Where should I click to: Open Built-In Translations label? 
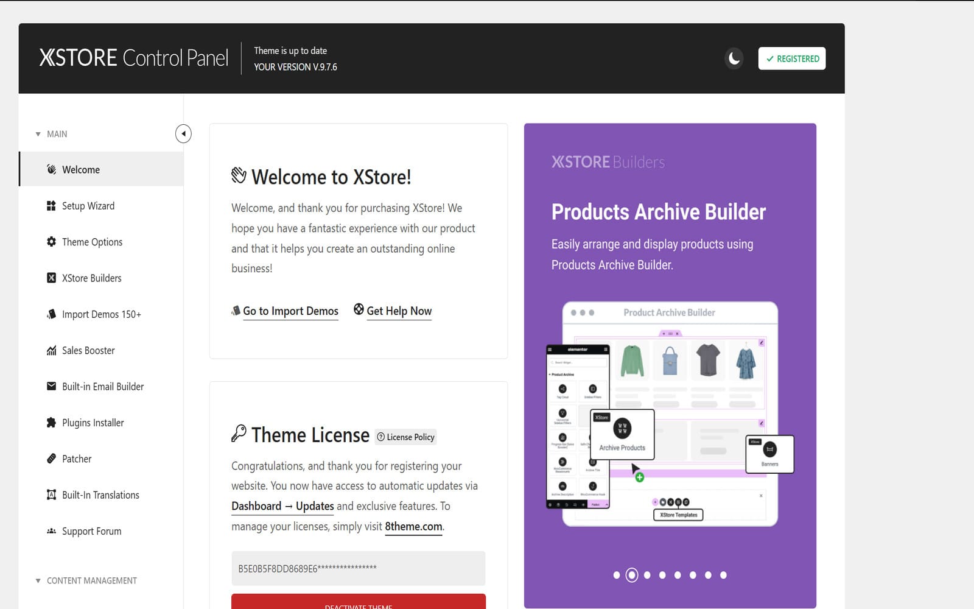(100, 495)
